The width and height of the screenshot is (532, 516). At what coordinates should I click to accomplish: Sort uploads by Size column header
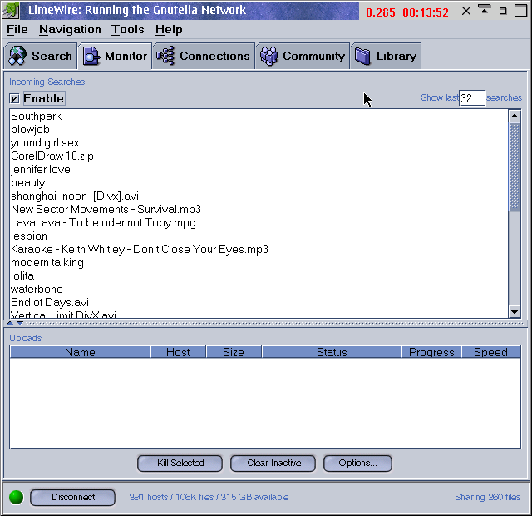tap(234, 352)
